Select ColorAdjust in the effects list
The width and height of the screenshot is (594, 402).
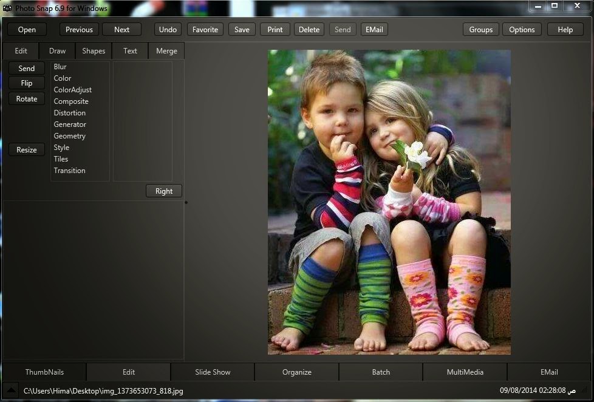point(73,90)
